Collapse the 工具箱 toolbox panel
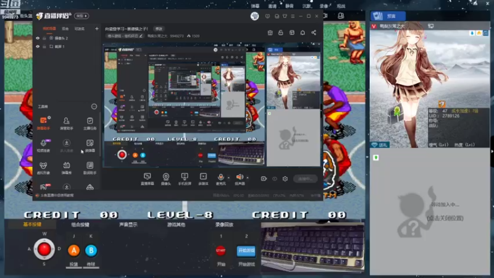Image resolution: width=494 pixels, height=278 pixels. pyautogui.click(x=94, y=106)
